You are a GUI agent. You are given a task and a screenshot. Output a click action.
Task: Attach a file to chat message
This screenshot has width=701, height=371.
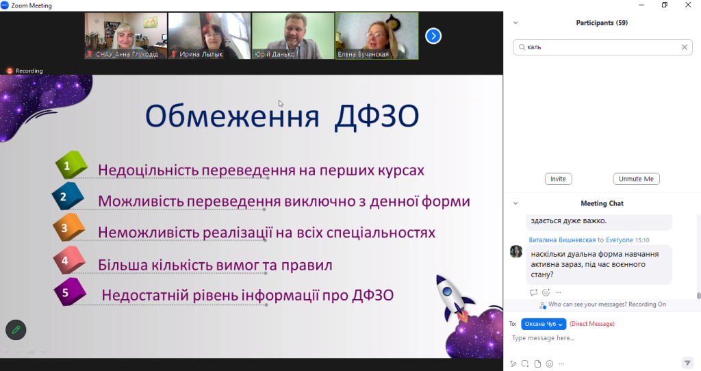click(537, 363)
